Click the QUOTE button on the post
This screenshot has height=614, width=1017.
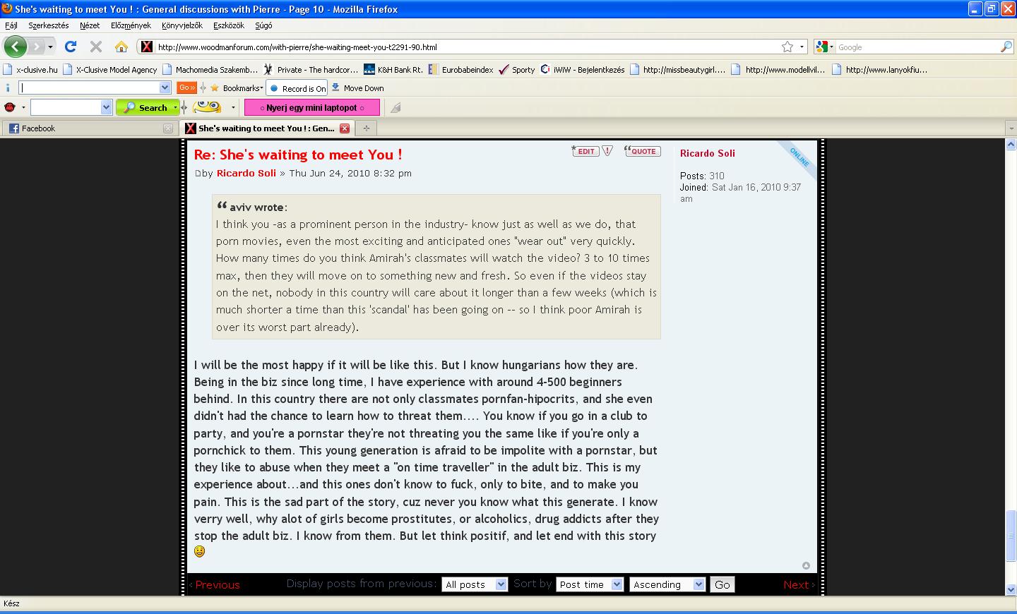tap(642, 151)
